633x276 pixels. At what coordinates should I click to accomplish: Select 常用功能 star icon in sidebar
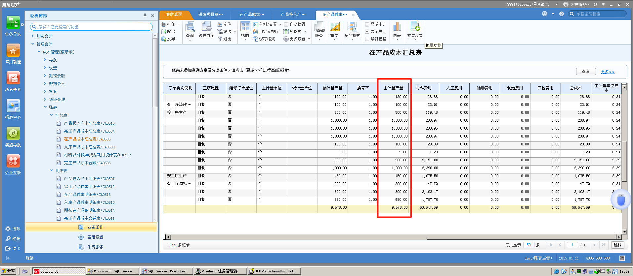pos(13,51)
